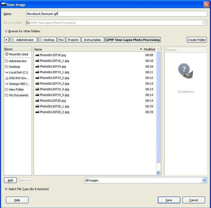Click the question mark preview thumbnail

[185, 71]
